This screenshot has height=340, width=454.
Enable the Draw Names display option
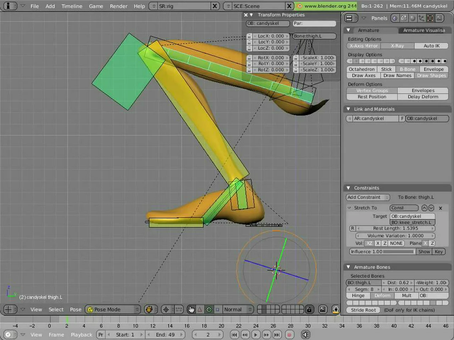point(397,75)
